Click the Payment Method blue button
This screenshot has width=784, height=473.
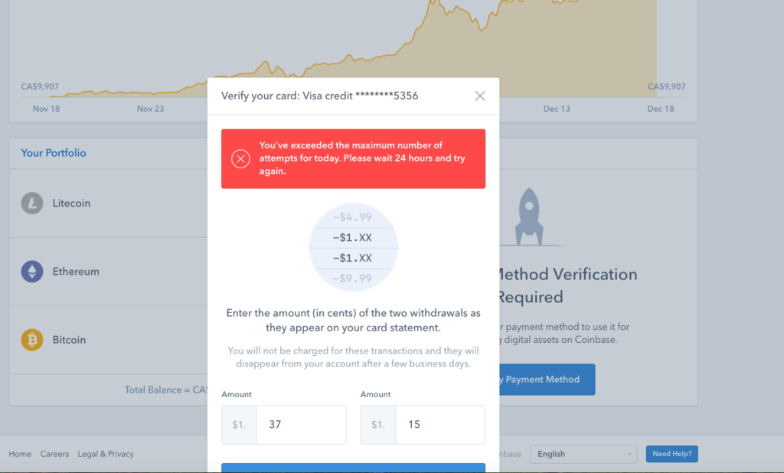pyautogui.click(x=547, y=380)
